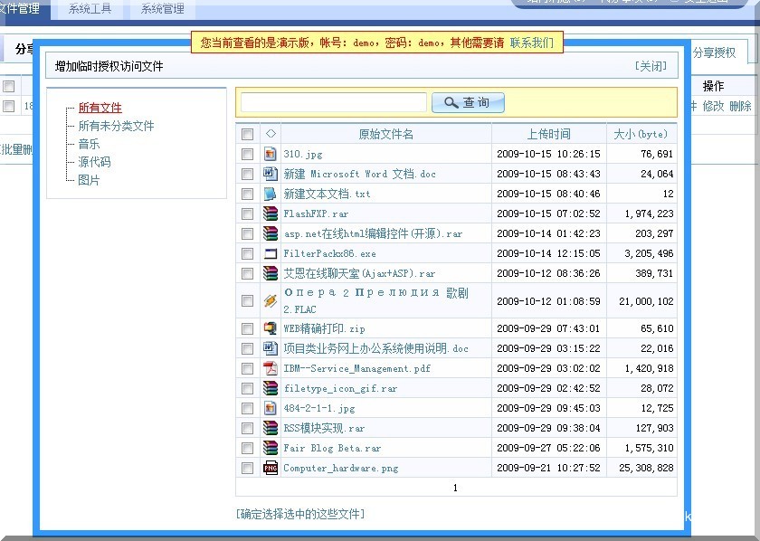The height and width of the screenshot is (541, 760).
Task: Check the box for 新建文本文档.txt
Action: pos(247,194)
